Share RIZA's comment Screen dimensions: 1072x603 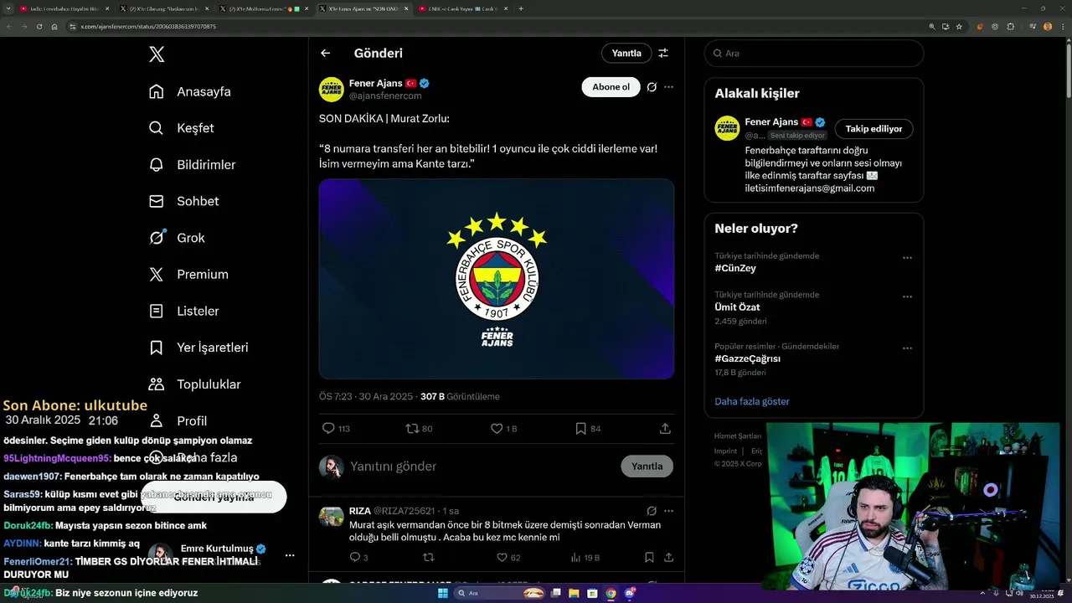(668, 557)
